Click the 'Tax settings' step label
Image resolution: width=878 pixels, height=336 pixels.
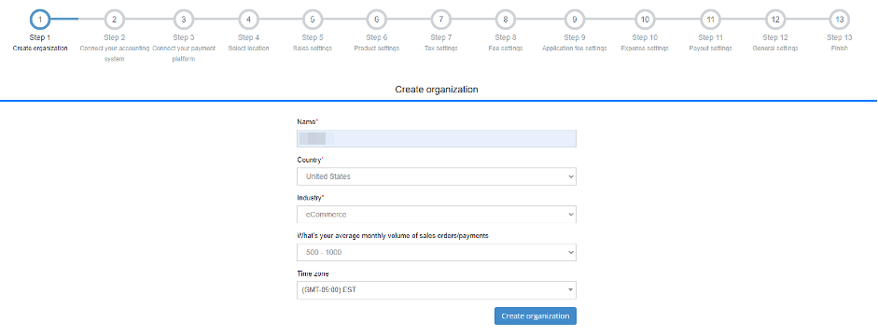[441, 49]
